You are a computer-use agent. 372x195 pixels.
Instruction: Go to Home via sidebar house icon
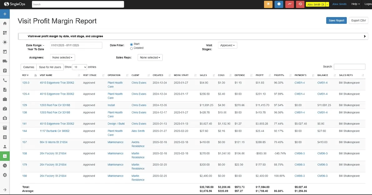click(5, 23)
